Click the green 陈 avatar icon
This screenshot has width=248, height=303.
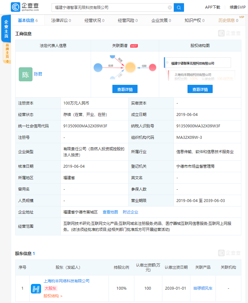coord(25,74)
